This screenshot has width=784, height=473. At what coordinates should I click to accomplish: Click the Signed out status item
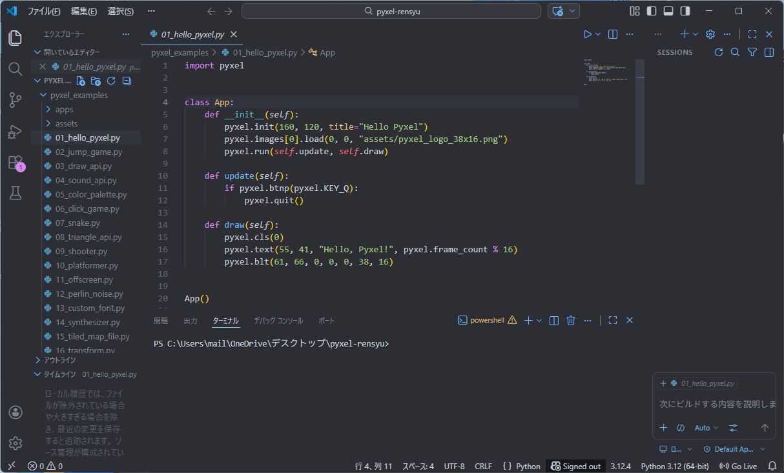coord(575,466)
